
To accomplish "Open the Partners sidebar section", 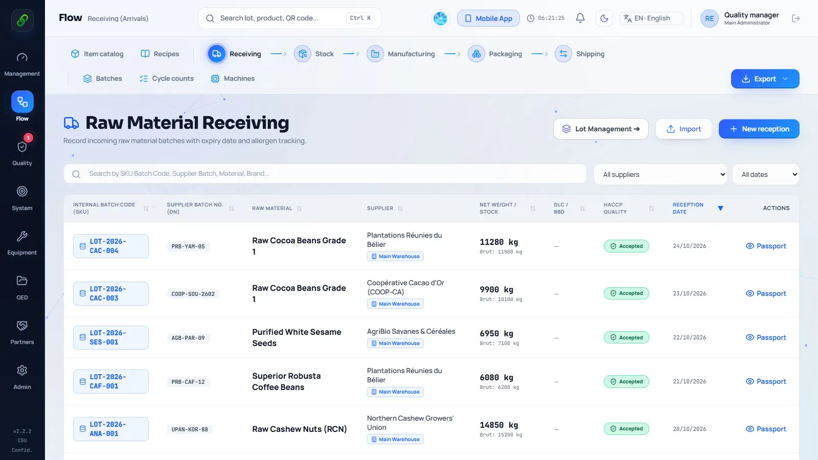I will tap(22, 333).
